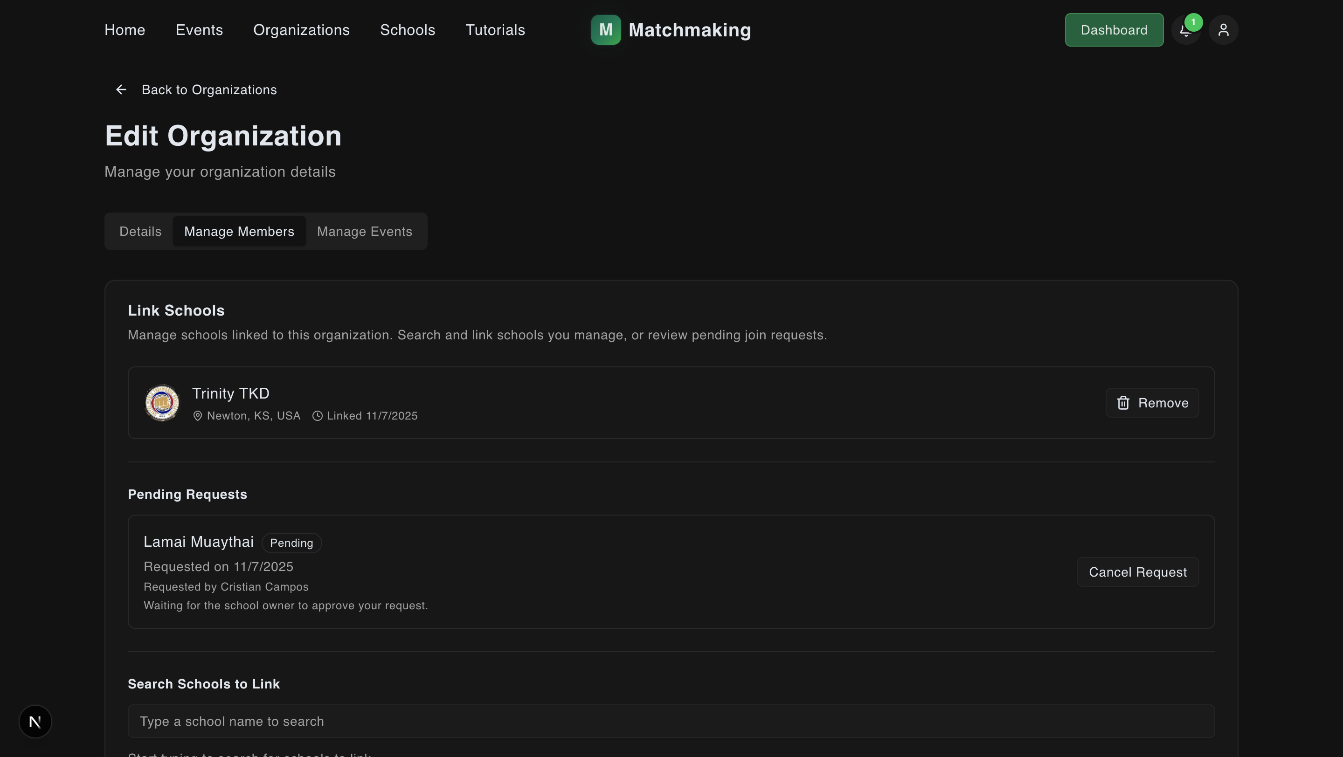
Task: Click 'Requested by Cristian Campos' text
Action: (x=226, y=587)
